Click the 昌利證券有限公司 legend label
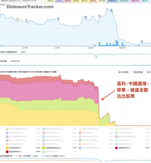This screenshot has height=163, width=151. (15, 148)
